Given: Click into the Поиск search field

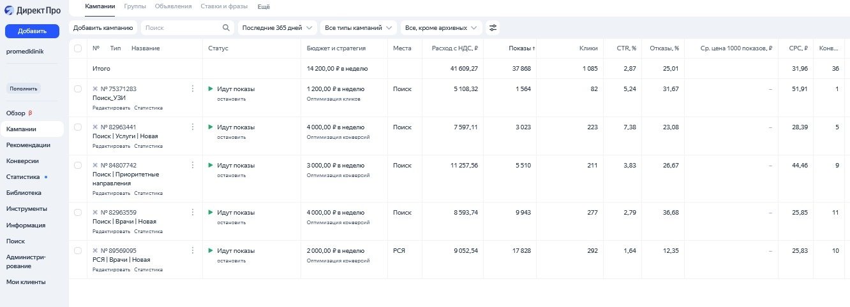Looking at the screenshot, I should (x=182, y=28).
